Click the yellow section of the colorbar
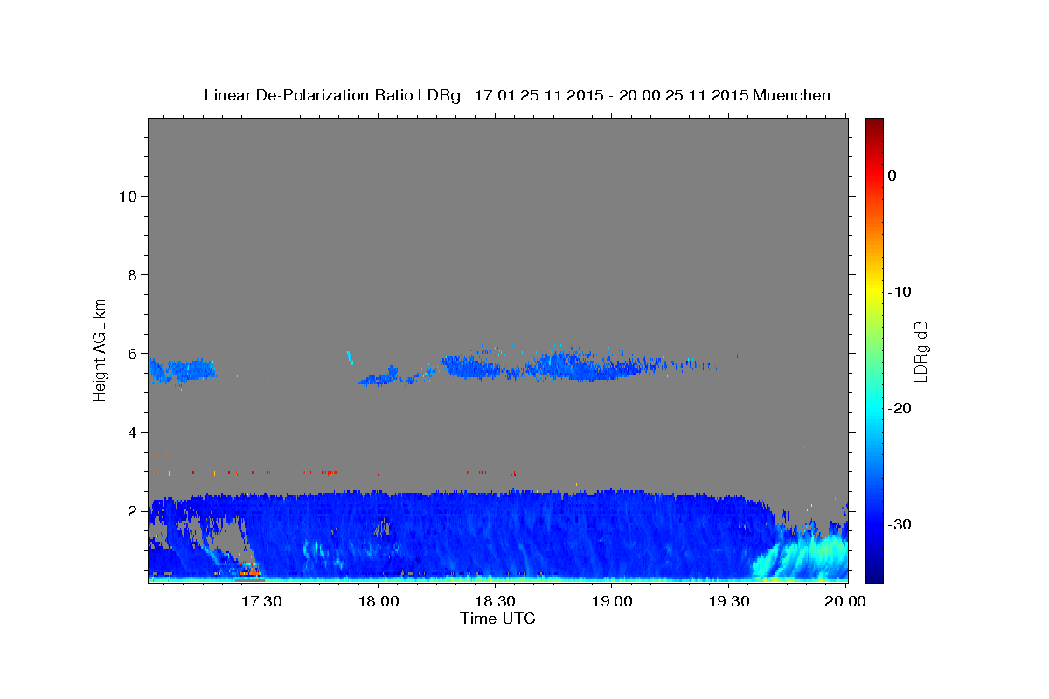This screenshot has width=1049, height=699. (x=874, y=288)
